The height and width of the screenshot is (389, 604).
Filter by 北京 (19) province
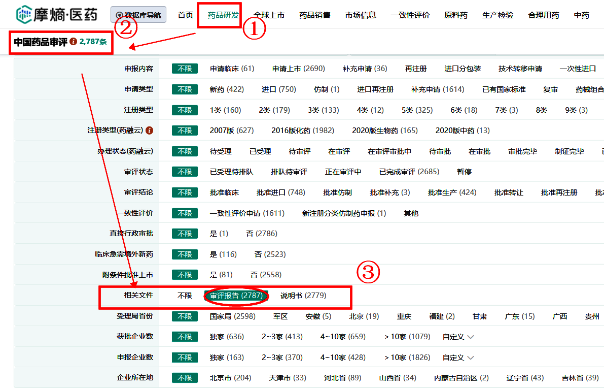[x=364, y=316]
